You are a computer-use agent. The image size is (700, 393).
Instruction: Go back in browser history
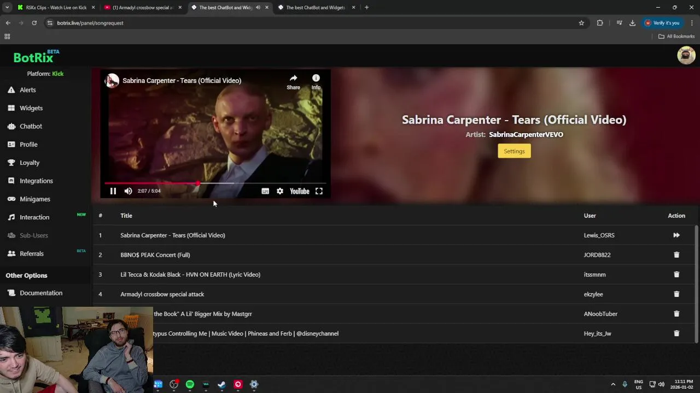pos(8,23)
